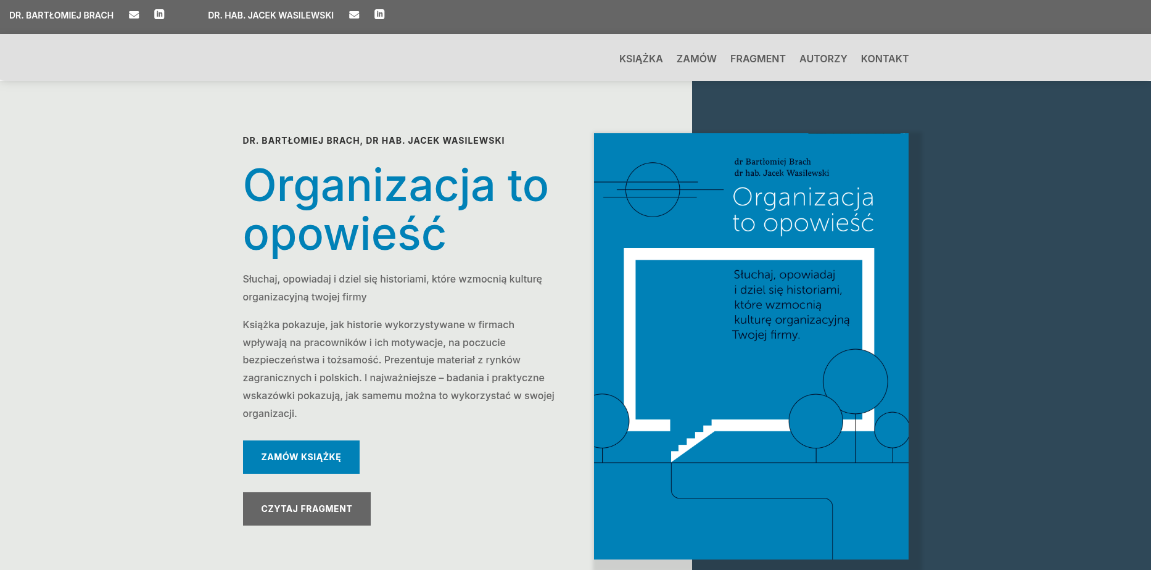Navigate to the KONTAKT section
The width and height of the screenshot is (1151, 570).
coord(885,59)
